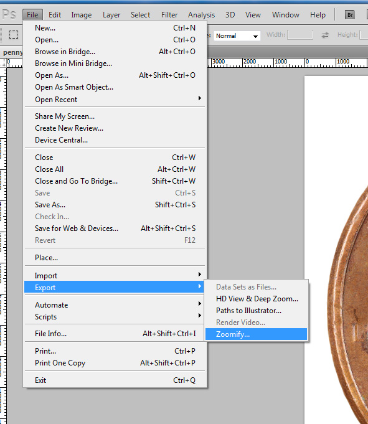368x424 pixels.
Task: Open the Select menu
Action: (x=140, y=14)
